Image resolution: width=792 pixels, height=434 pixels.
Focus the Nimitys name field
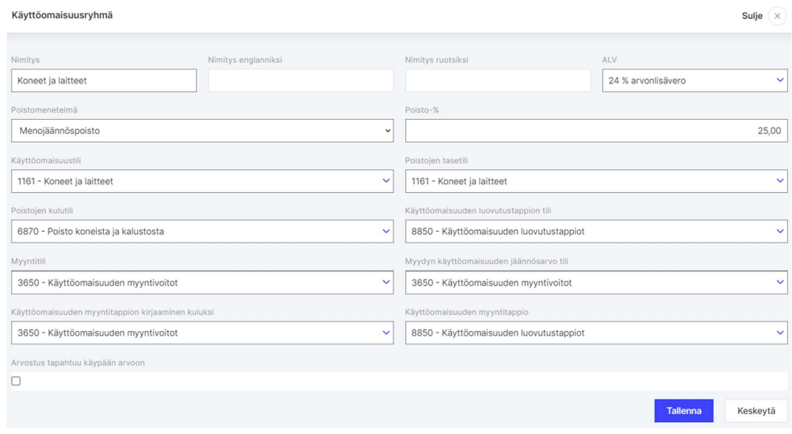104,80
